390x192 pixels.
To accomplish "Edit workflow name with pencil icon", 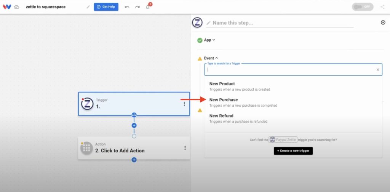I will 88,7.
